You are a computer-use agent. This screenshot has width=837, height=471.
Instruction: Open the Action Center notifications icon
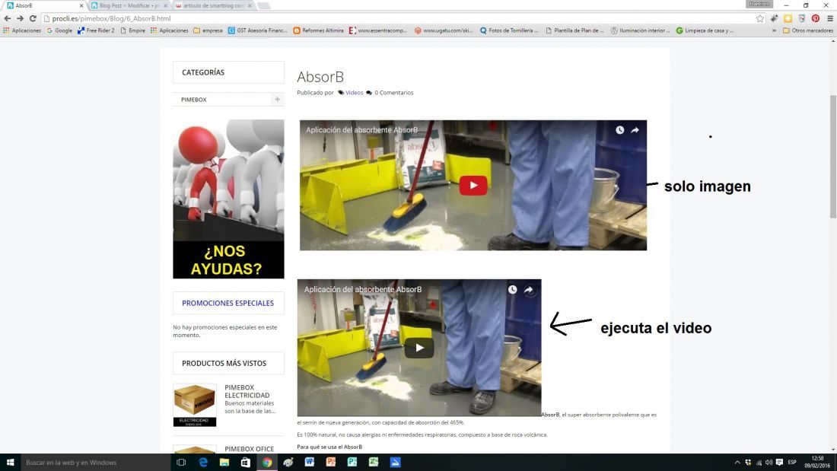point(779,463)
